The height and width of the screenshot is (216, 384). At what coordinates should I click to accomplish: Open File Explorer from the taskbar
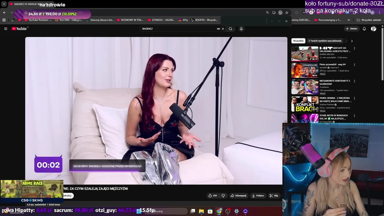point(201,211)
